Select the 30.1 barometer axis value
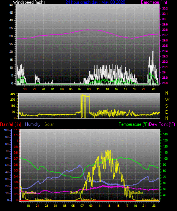Viewport: 177px width, 211px height. [x=165, y=14]
